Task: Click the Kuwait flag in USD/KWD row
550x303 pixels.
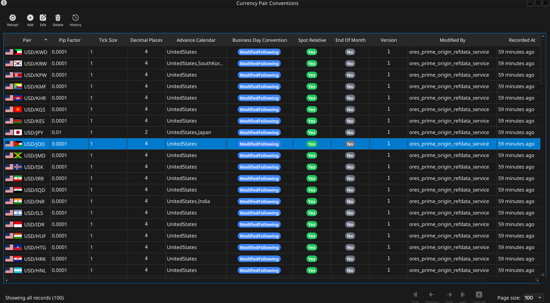Action: [x=18, y=52]
